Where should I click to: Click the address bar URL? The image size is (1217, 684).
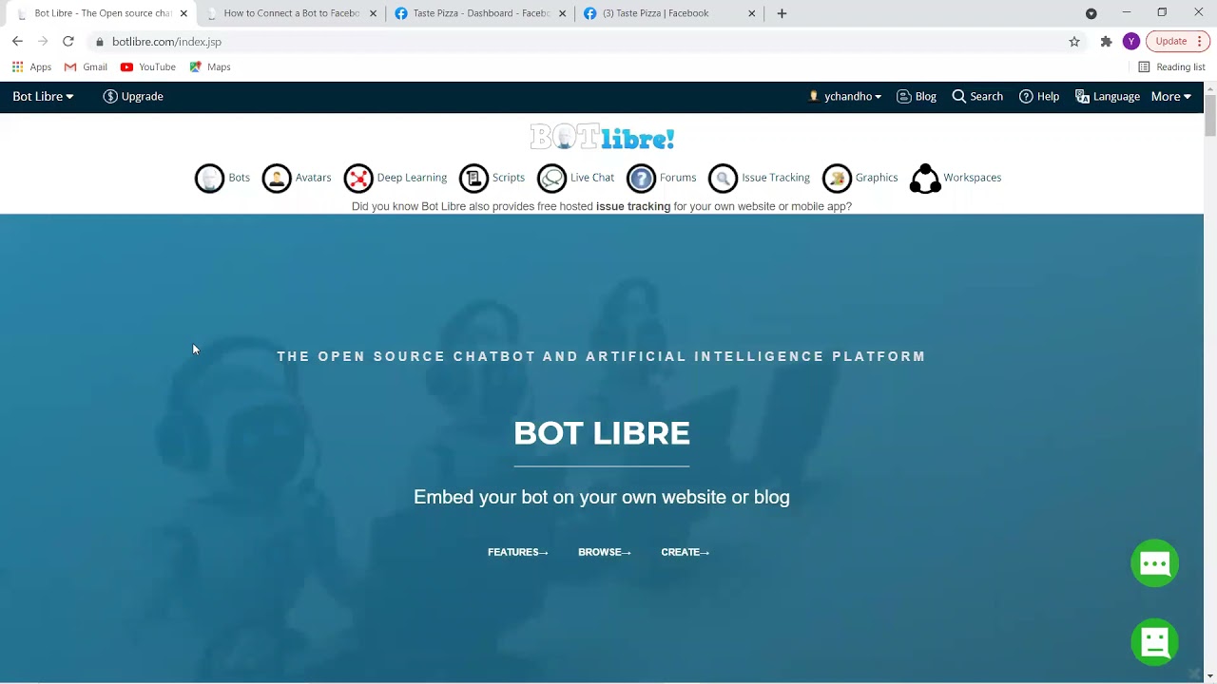point(166,42)
